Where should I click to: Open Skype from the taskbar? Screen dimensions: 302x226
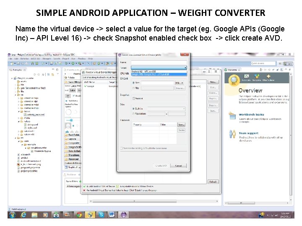click(101, 215)
